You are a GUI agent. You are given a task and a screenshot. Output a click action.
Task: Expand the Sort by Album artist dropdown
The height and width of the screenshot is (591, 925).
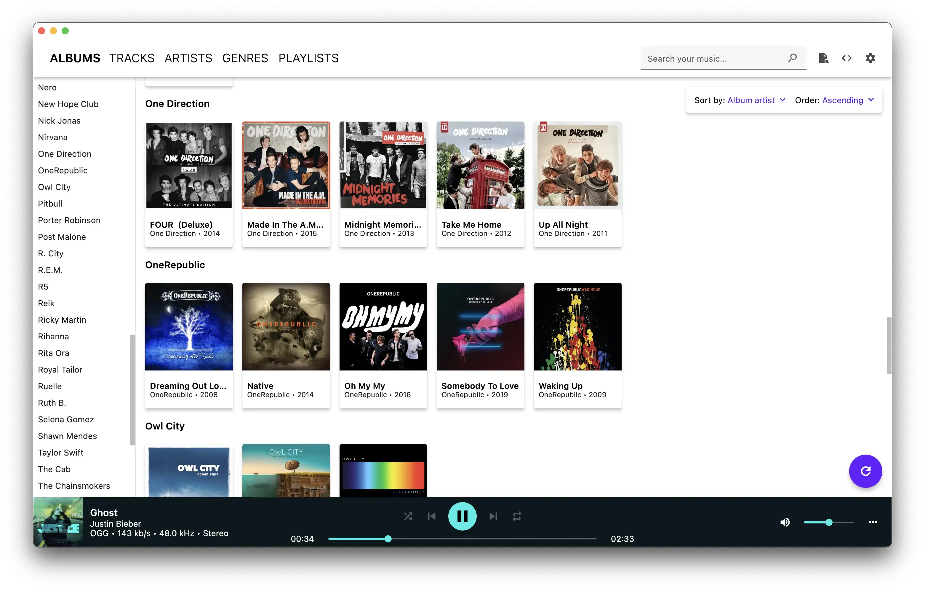click(x=756, y=100)
